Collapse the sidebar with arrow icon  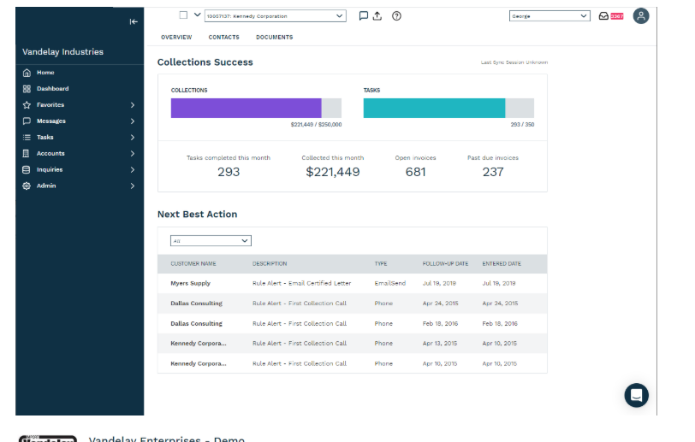point(134,21)
